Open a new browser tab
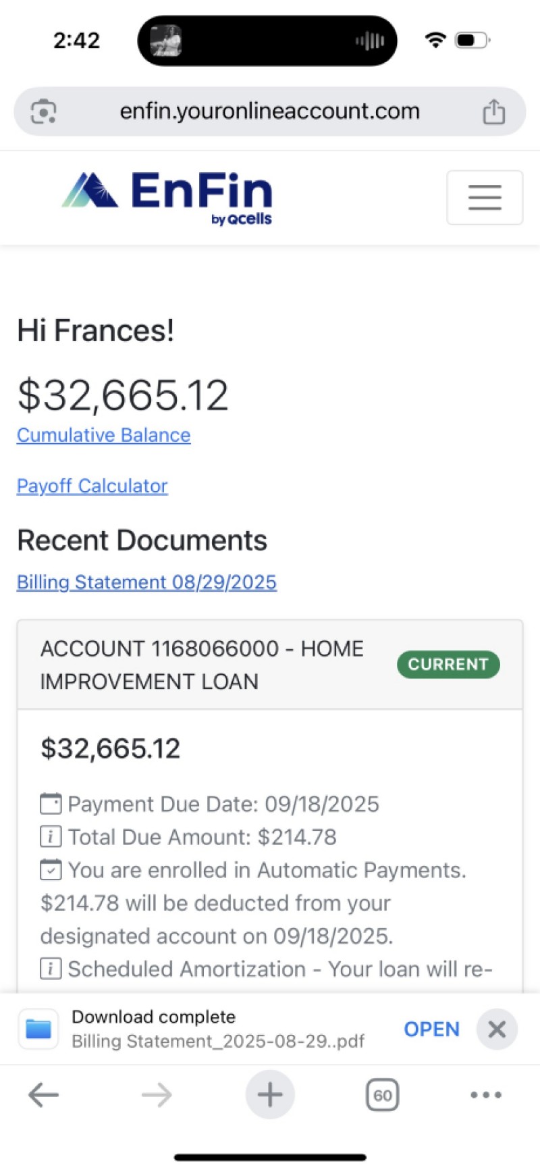This screenshot has height=1172, width=540. pos(270,1095)
